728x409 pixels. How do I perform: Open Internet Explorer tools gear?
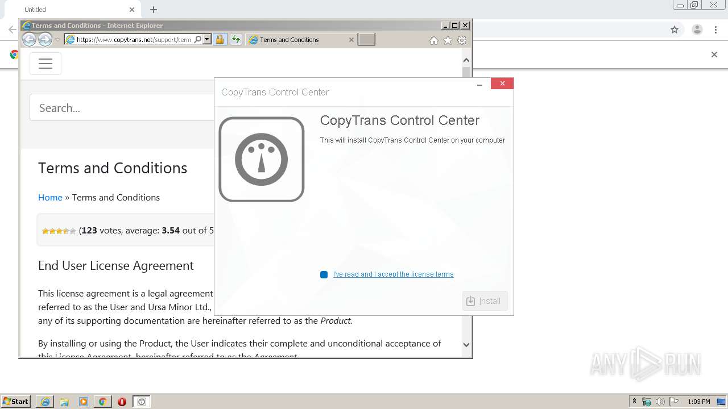click(462, 40)
